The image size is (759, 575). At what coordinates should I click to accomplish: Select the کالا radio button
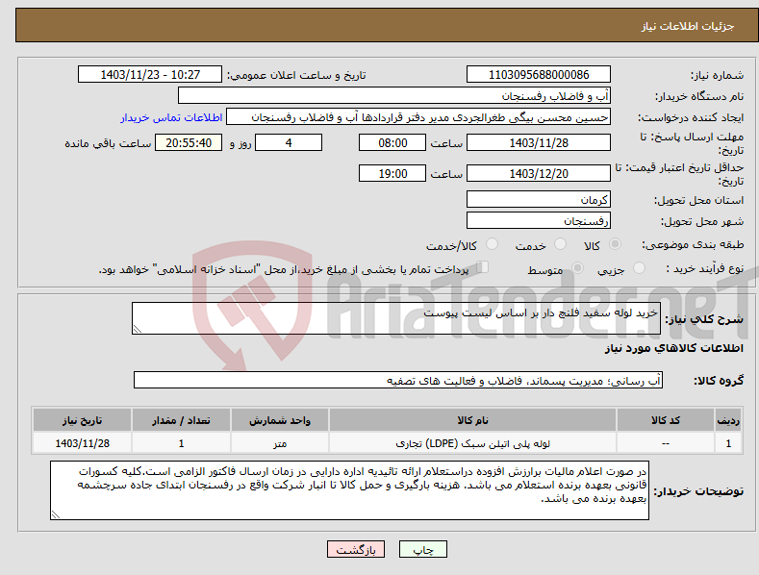[615, 244]
